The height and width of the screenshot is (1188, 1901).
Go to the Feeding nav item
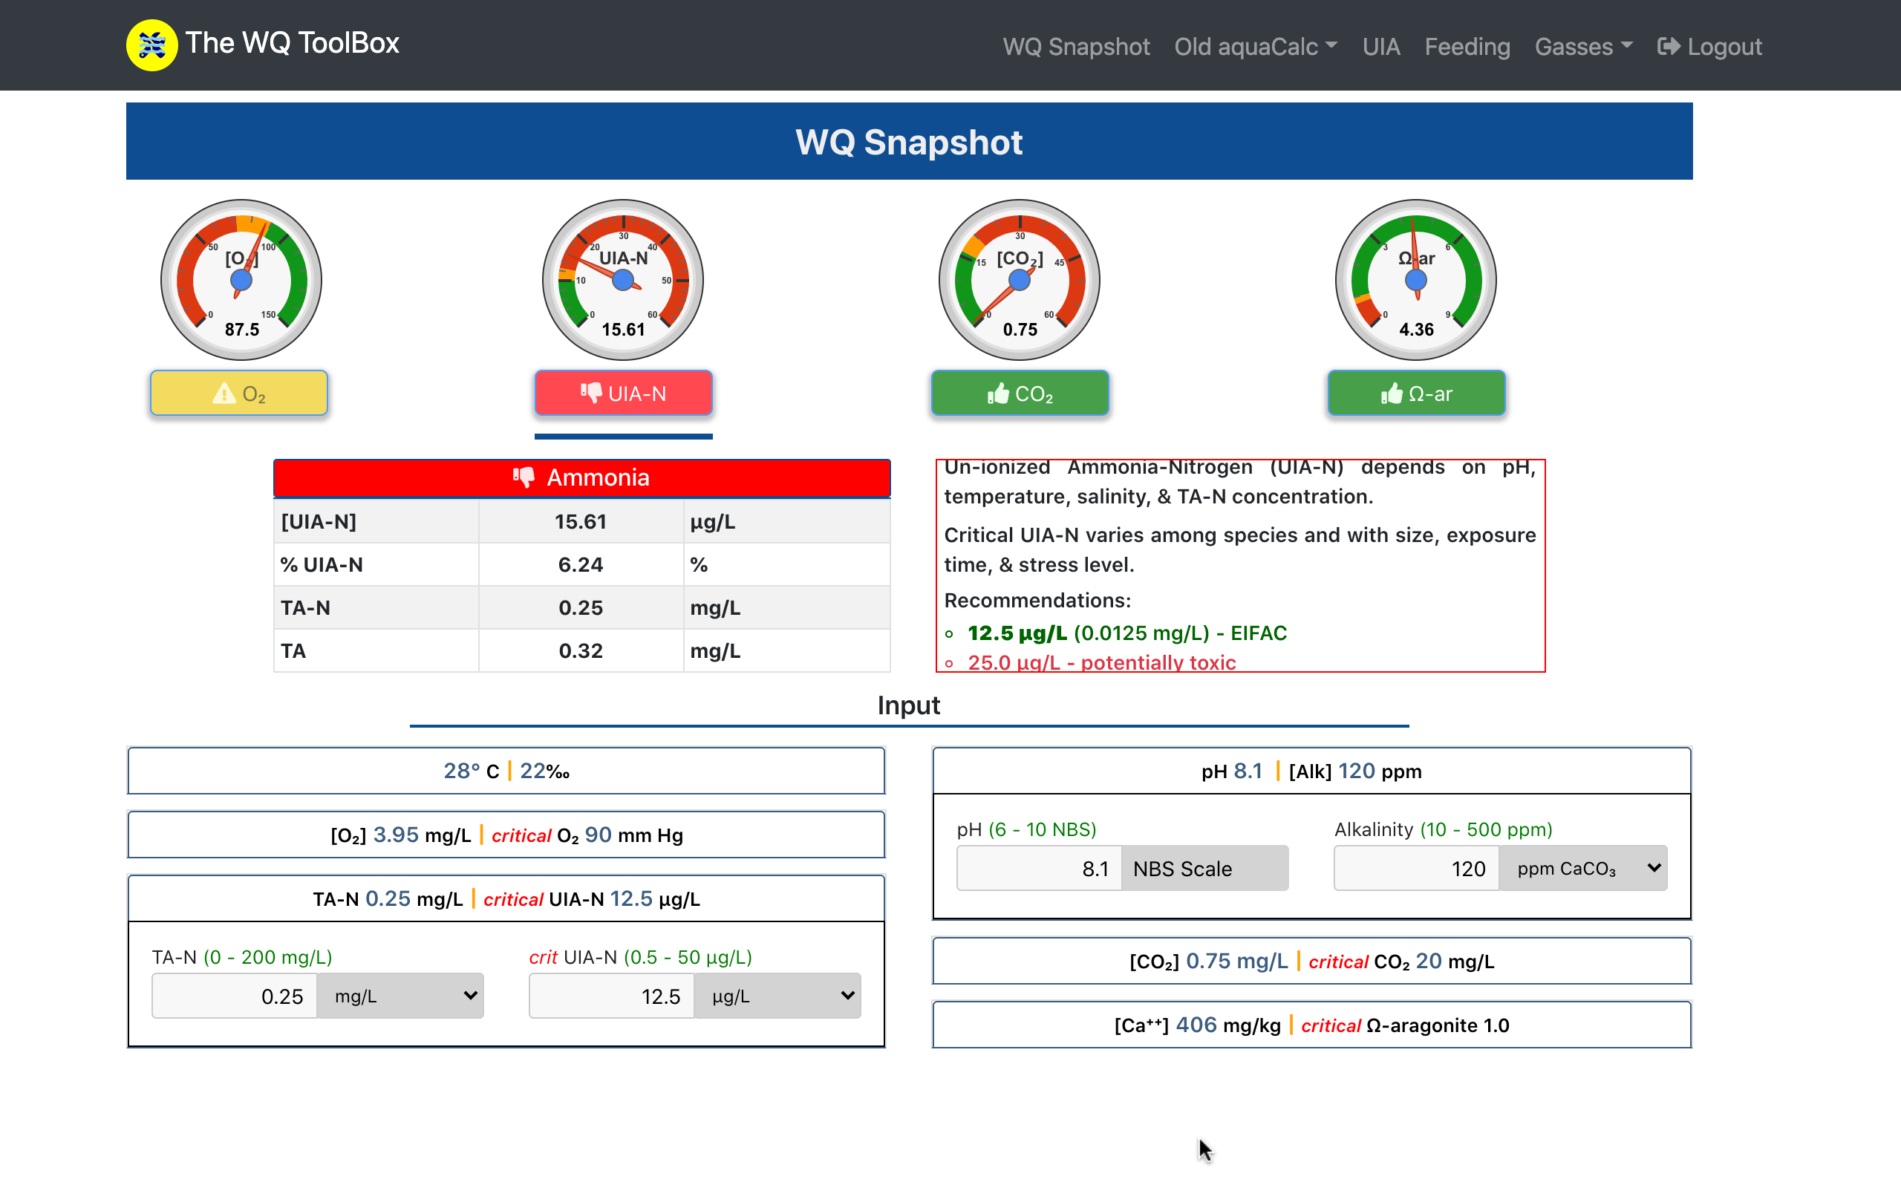pos(1467,46)
